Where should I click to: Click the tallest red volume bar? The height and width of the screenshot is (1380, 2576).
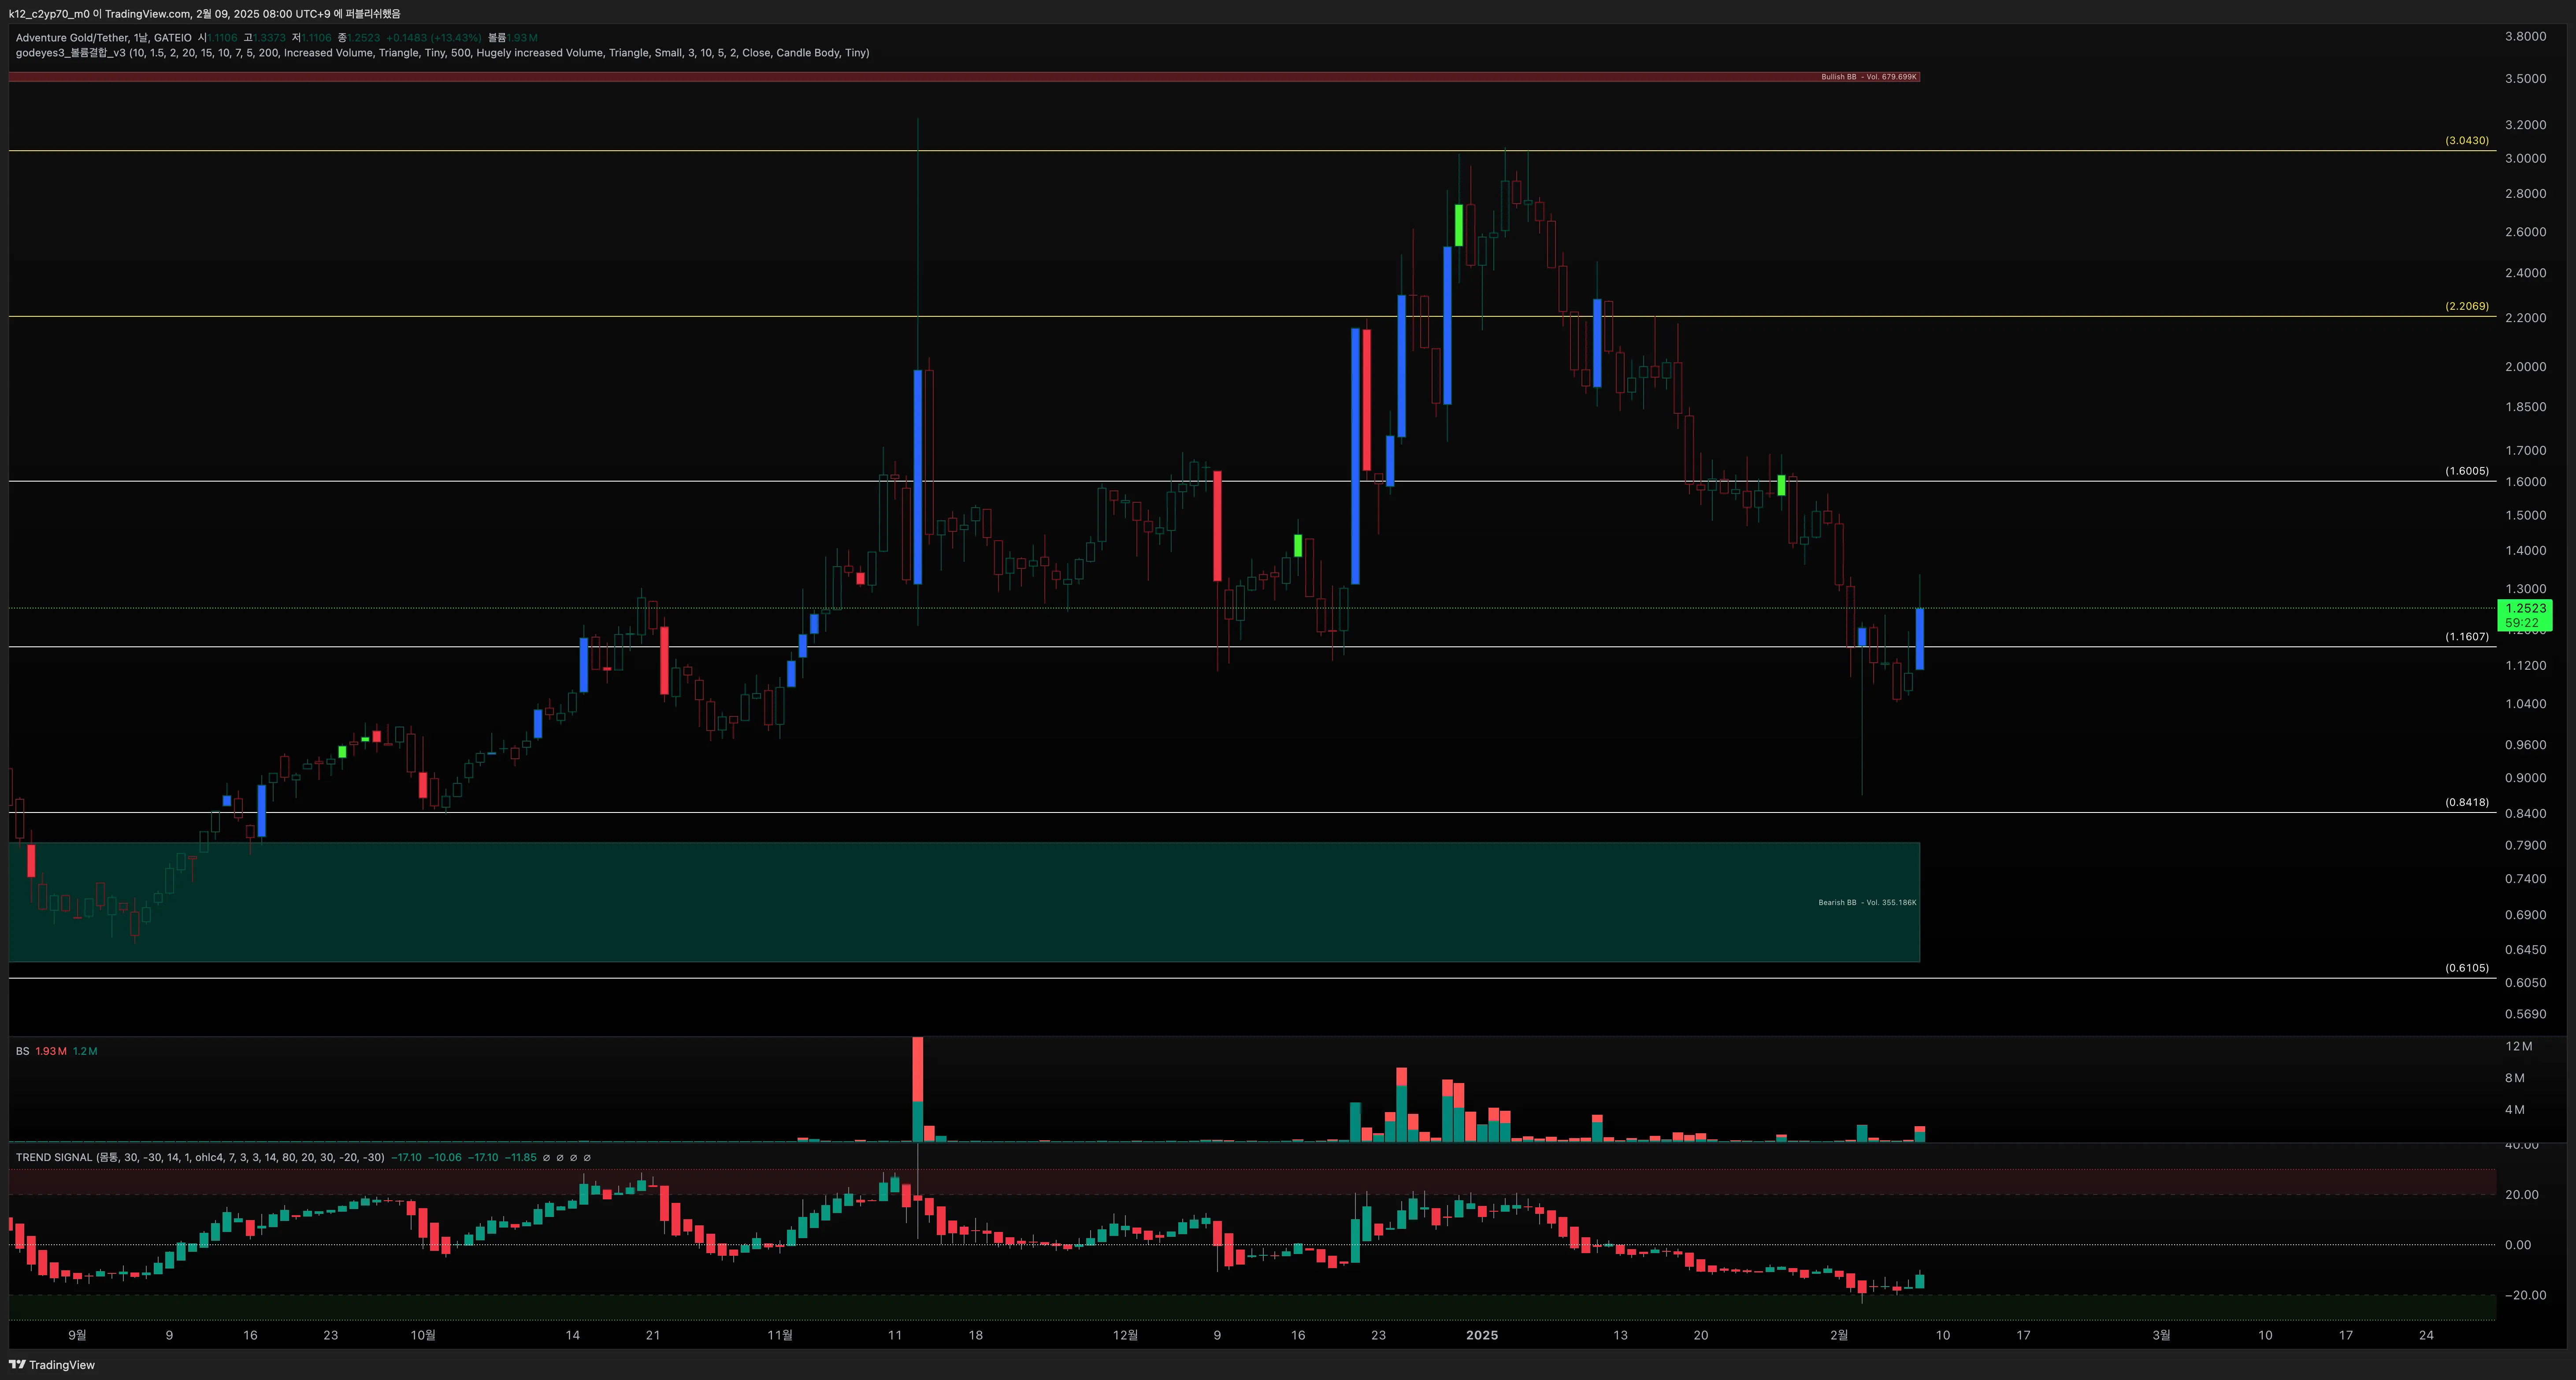[x=917, y=1069]
